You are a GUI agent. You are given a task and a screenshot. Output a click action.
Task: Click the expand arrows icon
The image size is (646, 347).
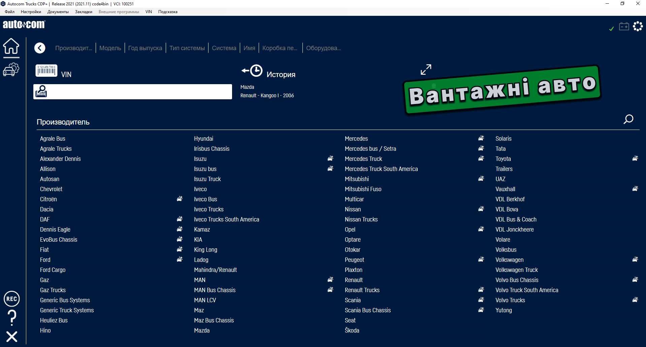(x=426, y=70)
